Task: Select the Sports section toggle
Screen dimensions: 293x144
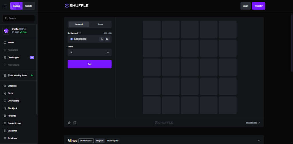Action: (x=29, y=6)
